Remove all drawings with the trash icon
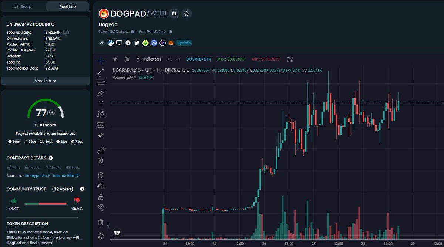Viewport: 444px width, 247px height. pos(100,222)
